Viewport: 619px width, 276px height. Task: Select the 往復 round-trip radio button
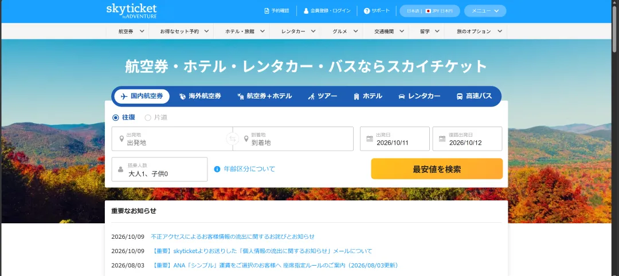pyautogui.click(x=115, y=117)
